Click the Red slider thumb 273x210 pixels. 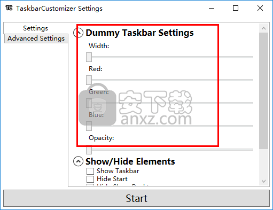point(89,80)
